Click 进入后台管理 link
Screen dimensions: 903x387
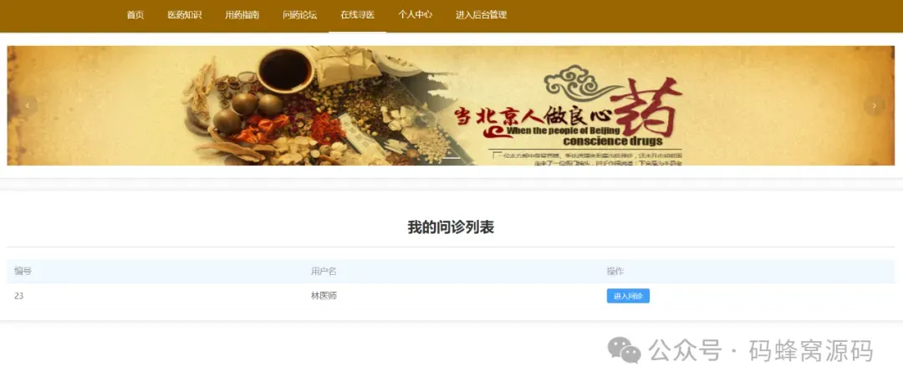pos(481,15)
